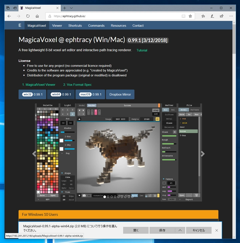Open the browser settings ellipsis menu
Image resolution: width=240 pixels, height=243 pixels.
(x=231, y=16)
